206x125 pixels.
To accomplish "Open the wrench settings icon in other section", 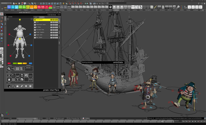I will [x=22, y=86].
